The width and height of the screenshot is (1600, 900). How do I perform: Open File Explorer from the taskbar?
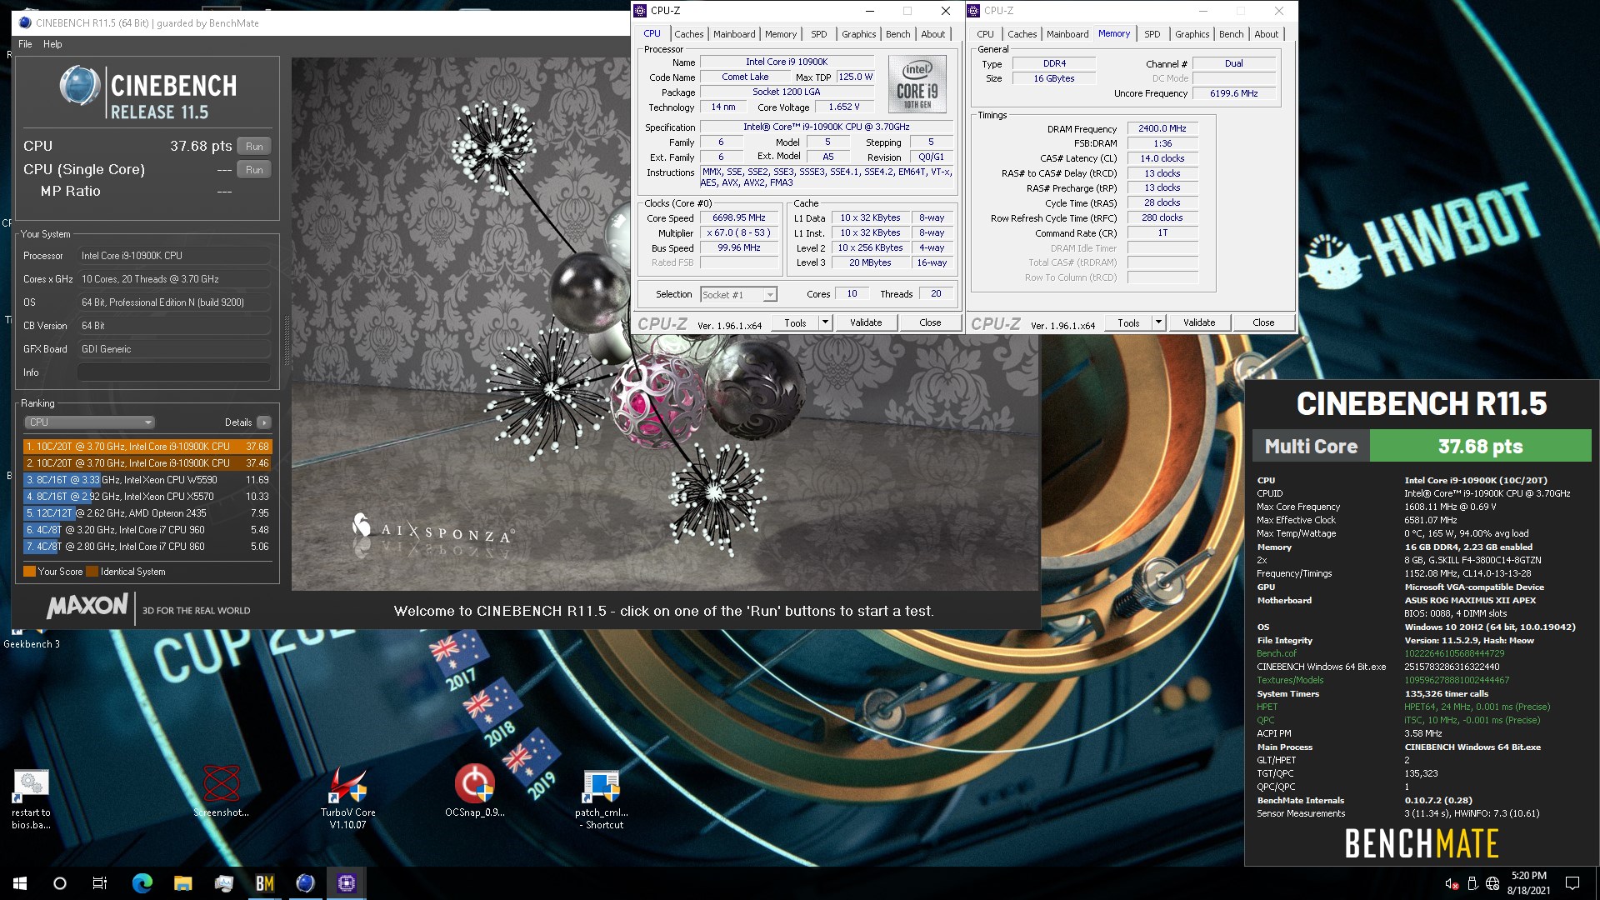[x=182, y=883]
